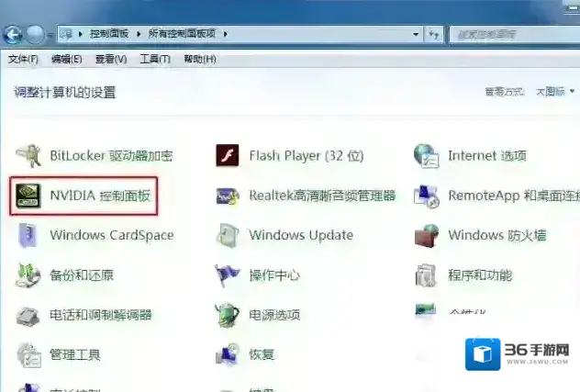Click the 电源选项 text link
The width and height of the screenshot is (580, 392).
click(x=274, y=315)
